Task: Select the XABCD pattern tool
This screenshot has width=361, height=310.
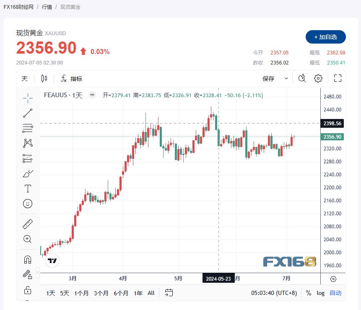Action: [28, 143]
